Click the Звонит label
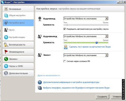The width and height of the screenshot is (126, 101). point(47,55)
